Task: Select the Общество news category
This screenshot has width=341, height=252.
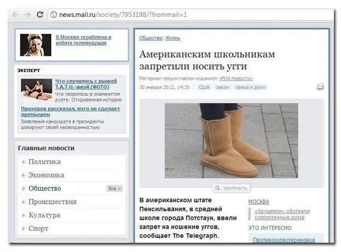Action: [x=44, y=189]
